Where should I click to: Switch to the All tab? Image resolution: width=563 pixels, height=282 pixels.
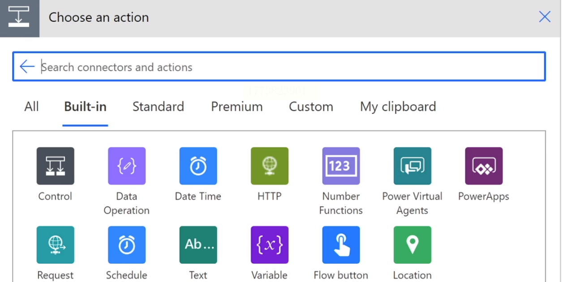pyautogui.click(x=31, y=107)
